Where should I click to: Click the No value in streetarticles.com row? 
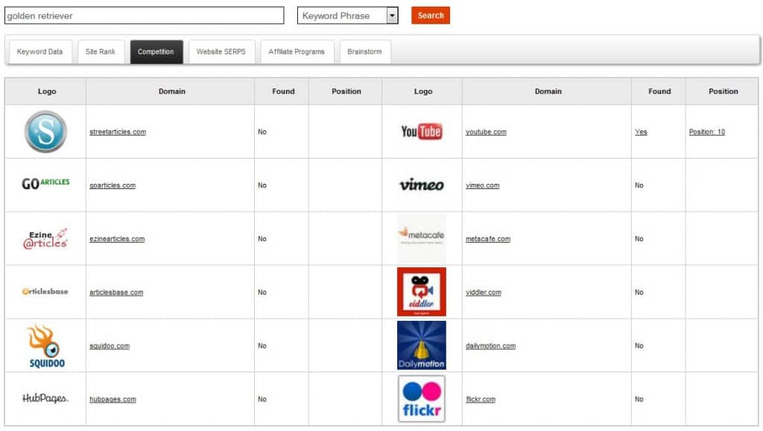(x=262, y=132)
